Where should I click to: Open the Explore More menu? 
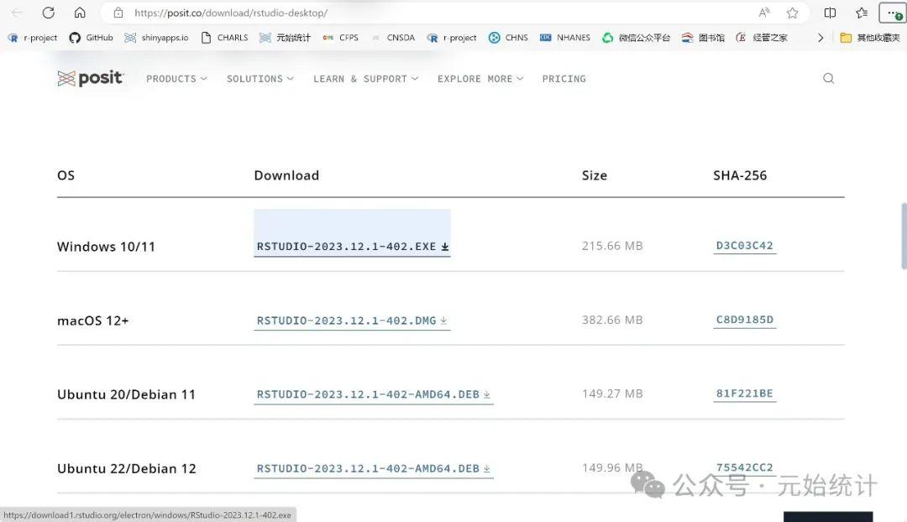click(480, 79)
